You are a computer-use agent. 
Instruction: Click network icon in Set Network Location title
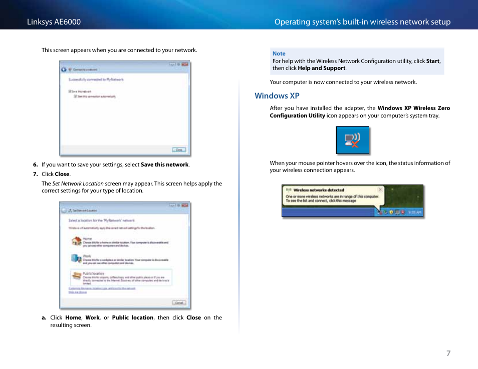(70, 210)
